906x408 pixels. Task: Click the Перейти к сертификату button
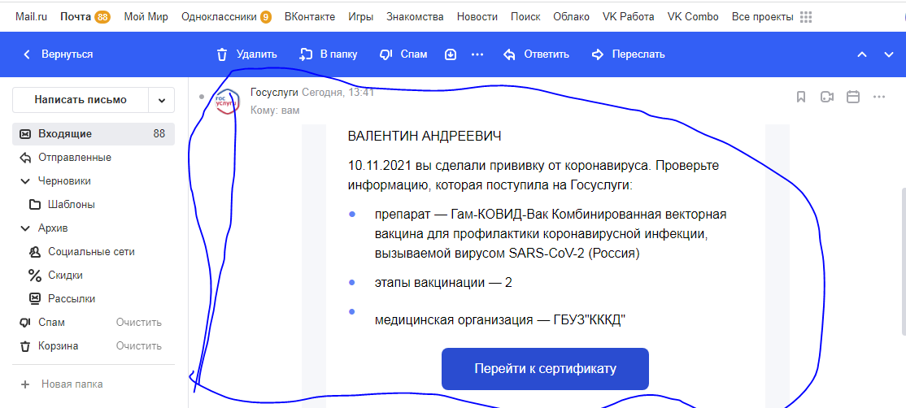pos(545,369)
